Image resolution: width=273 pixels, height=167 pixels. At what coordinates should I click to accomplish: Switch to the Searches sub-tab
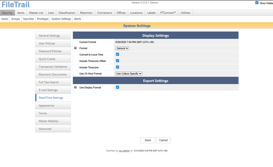[28, 19]
